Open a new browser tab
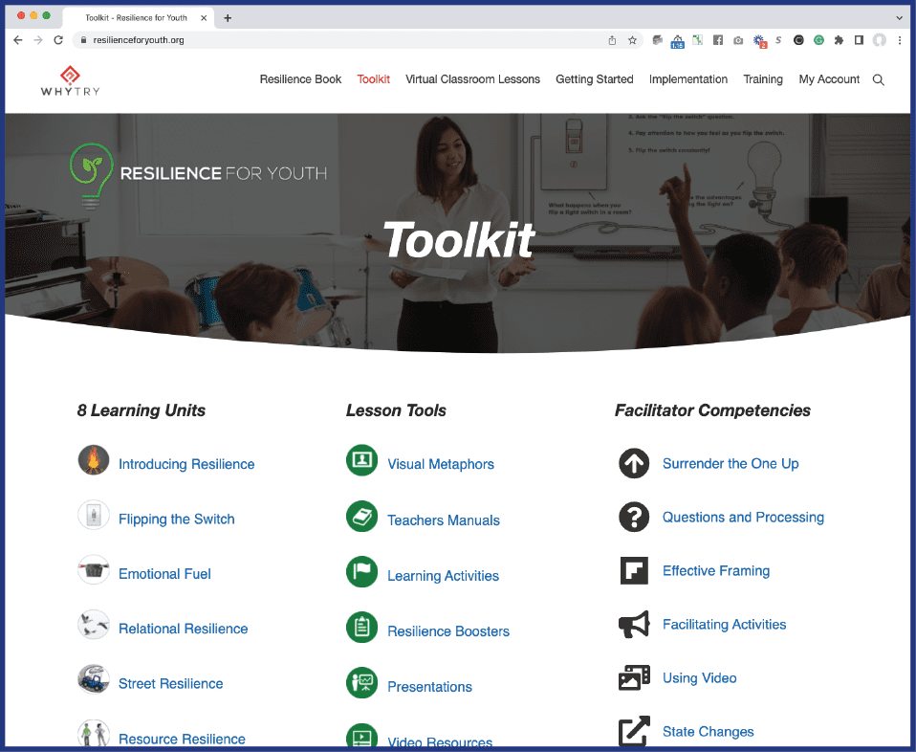This screenshot has height=752, width=916. click(x=228, y=18)
